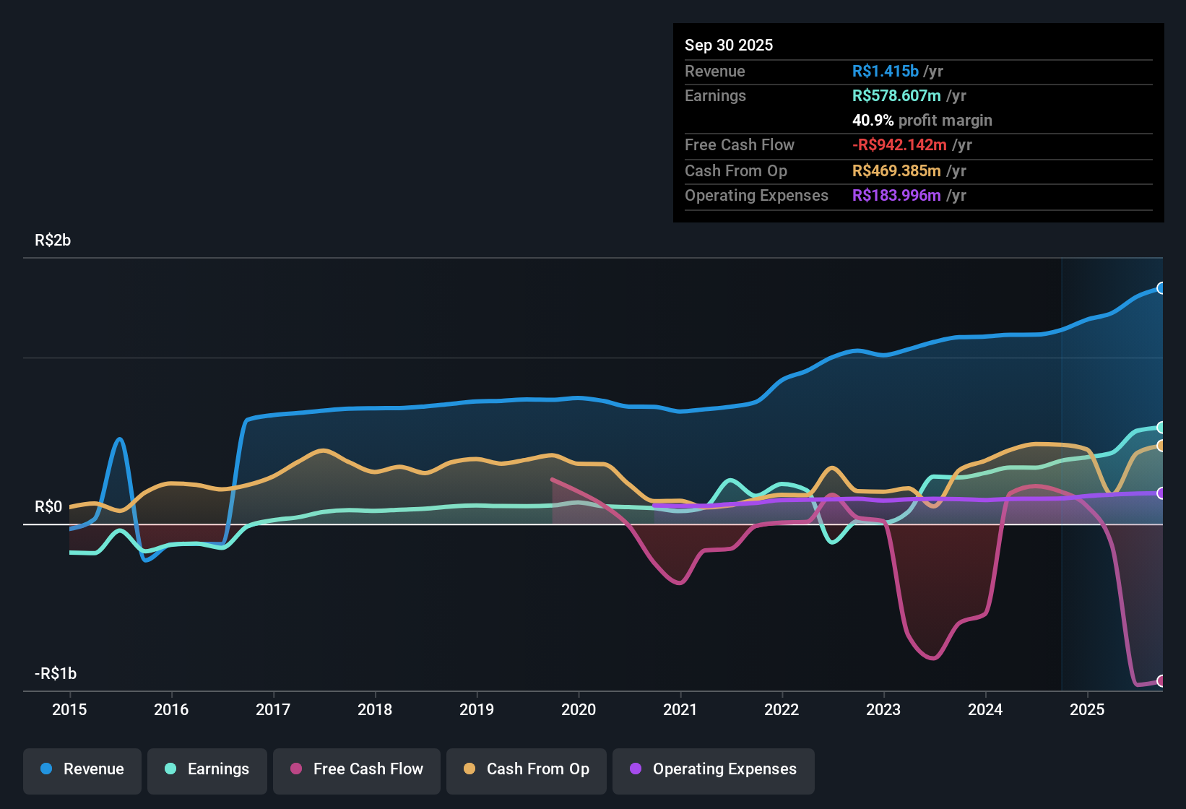The image size is (1186, 809).
Task: Open the Sep 30 2025 tooltip header
Action: (729, 45)
